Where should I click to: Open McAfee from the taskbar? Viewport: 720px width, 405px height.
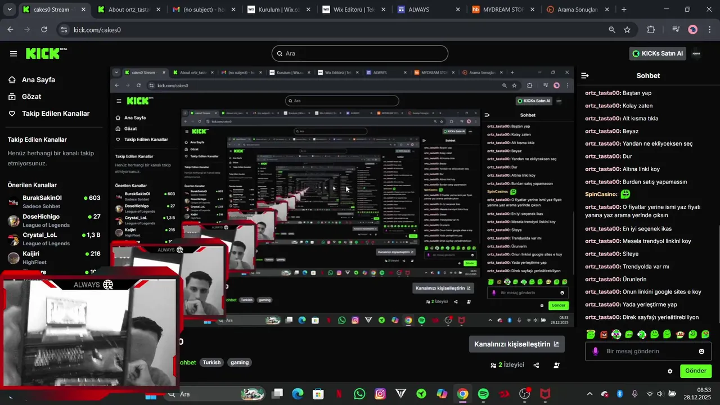(545, 394)
